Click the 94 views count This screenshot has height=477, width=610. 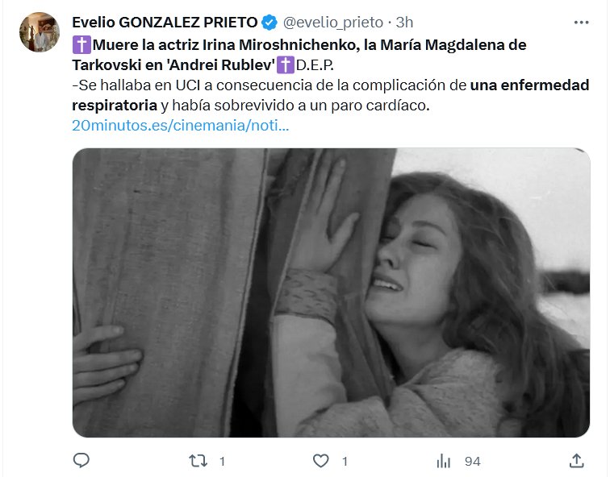click(x=473, y=462)
